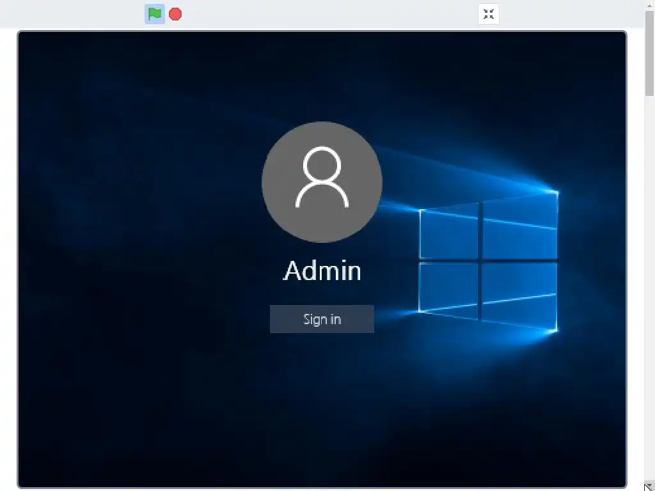Click the Sign in button
Viewport: 655px width, 491px height.
(x=322, y=319)
